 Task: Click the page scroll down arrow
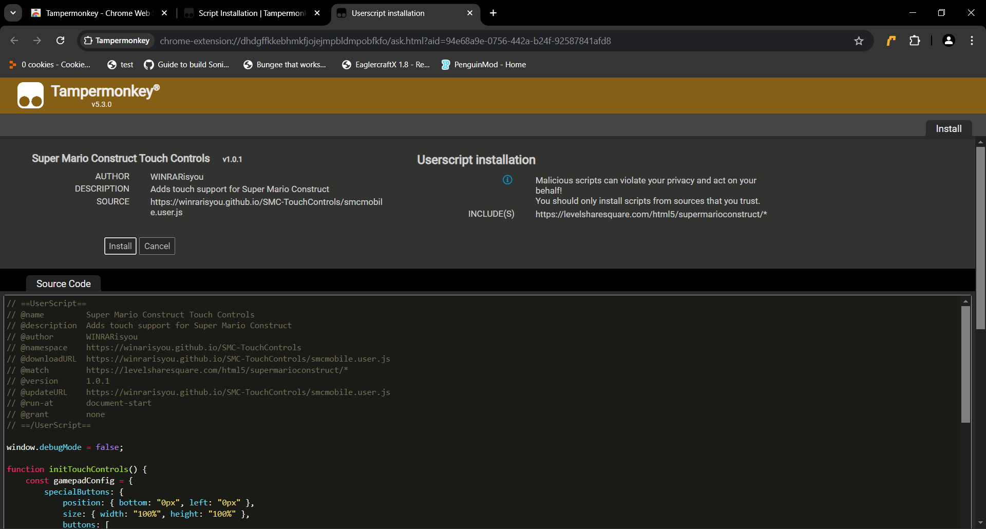tap(980, 523)
